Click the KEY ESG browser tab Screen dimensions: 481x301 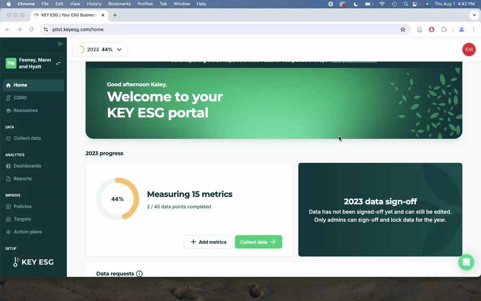[69, 15]
